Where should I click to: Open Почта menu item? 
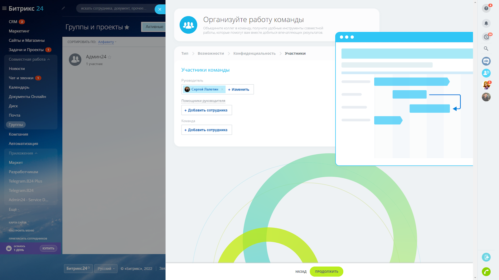15,115
